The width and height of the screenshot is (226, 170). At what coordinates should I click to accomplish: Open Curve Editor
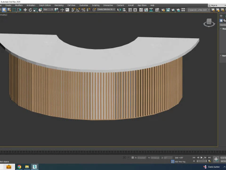click(146, 10)
